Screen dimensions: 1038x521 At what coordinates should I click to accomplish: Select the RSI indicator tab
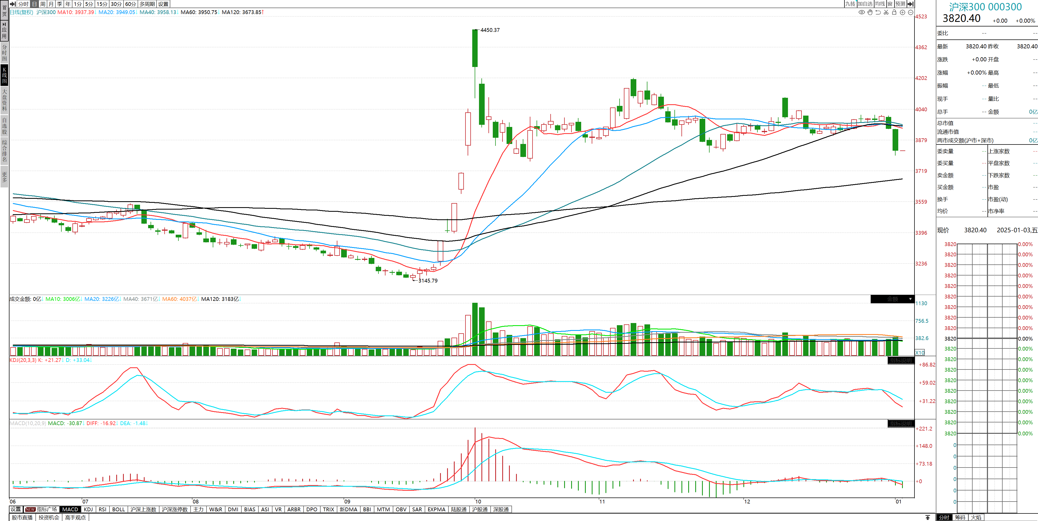pos(102,509)
